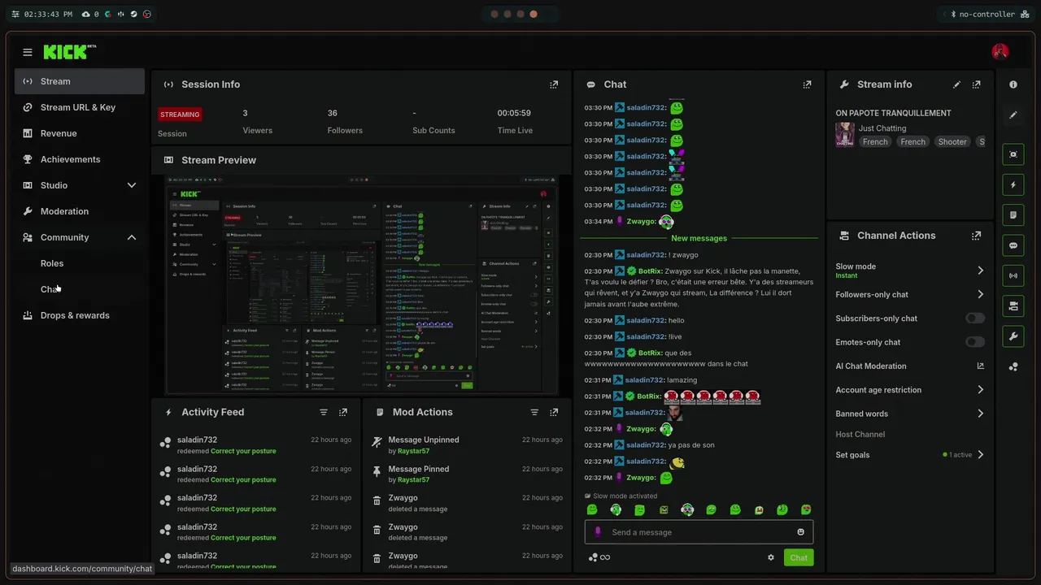Open Drops & rewards page

(x=80, y=315)
